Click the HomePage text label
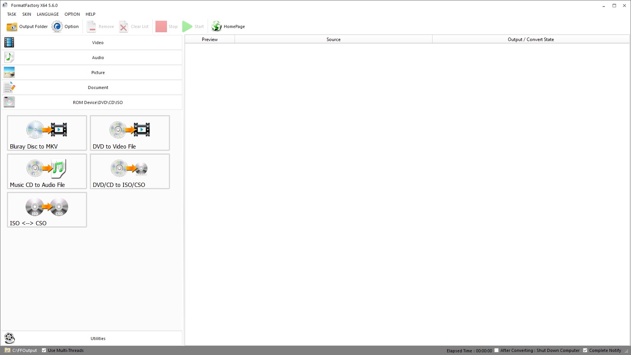This screenshot has height=355, width=631. pyautogui.click(x=235, y=26)
